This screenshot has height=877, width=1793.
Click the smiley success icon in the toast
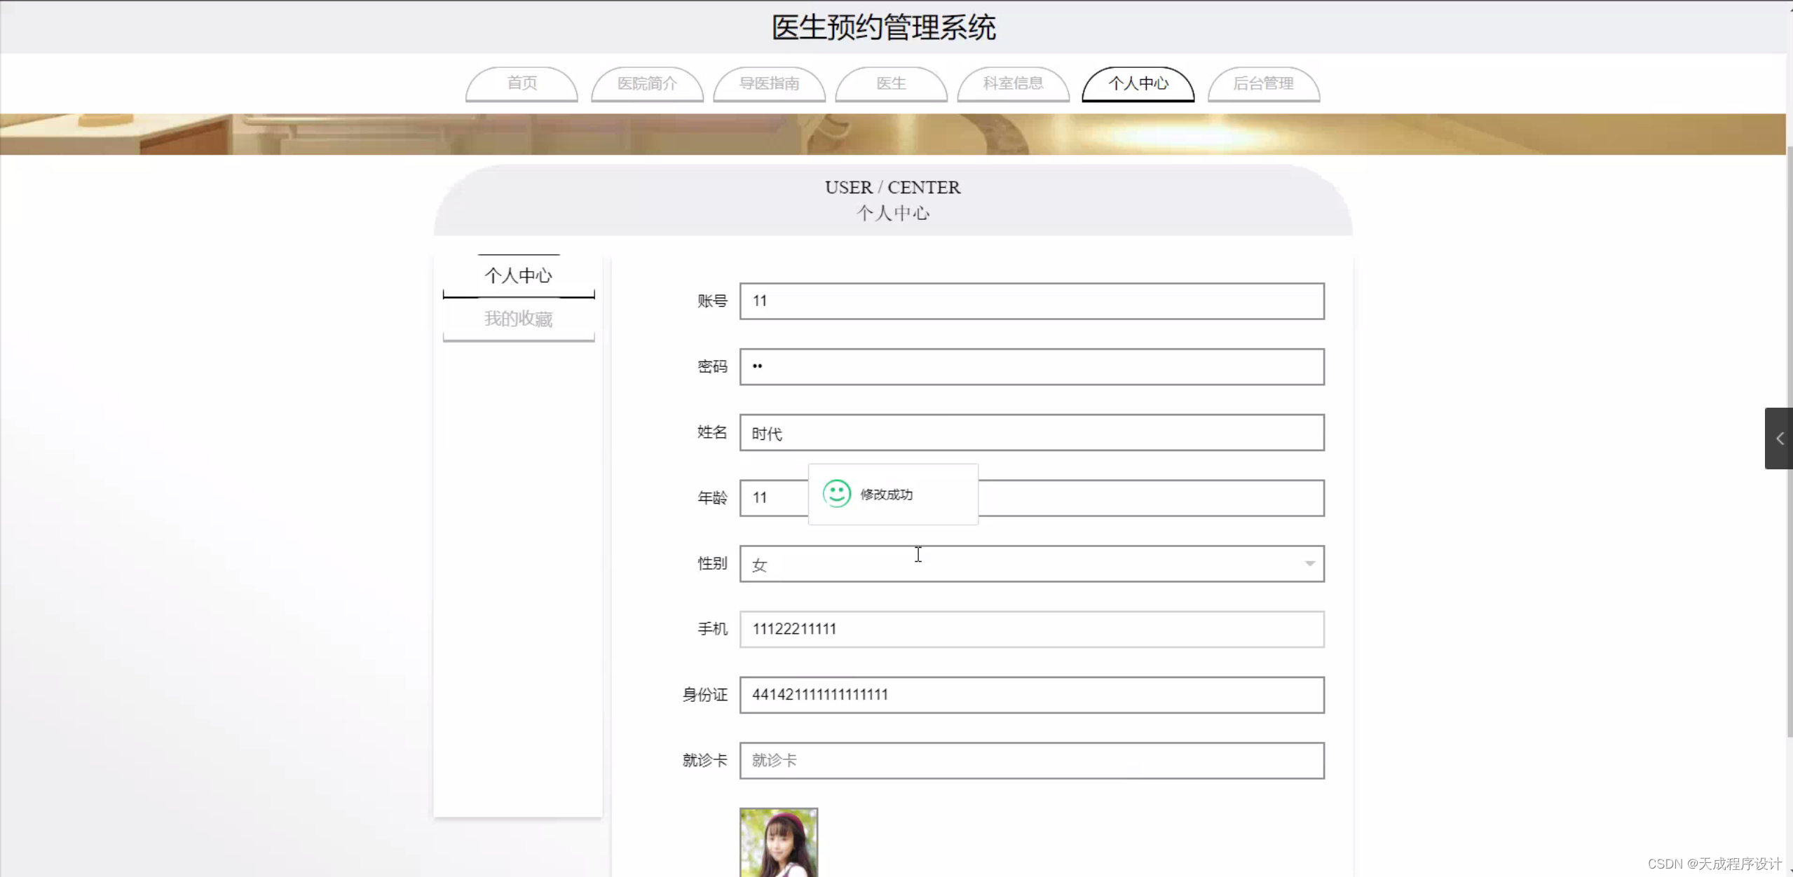pos(837,494)
